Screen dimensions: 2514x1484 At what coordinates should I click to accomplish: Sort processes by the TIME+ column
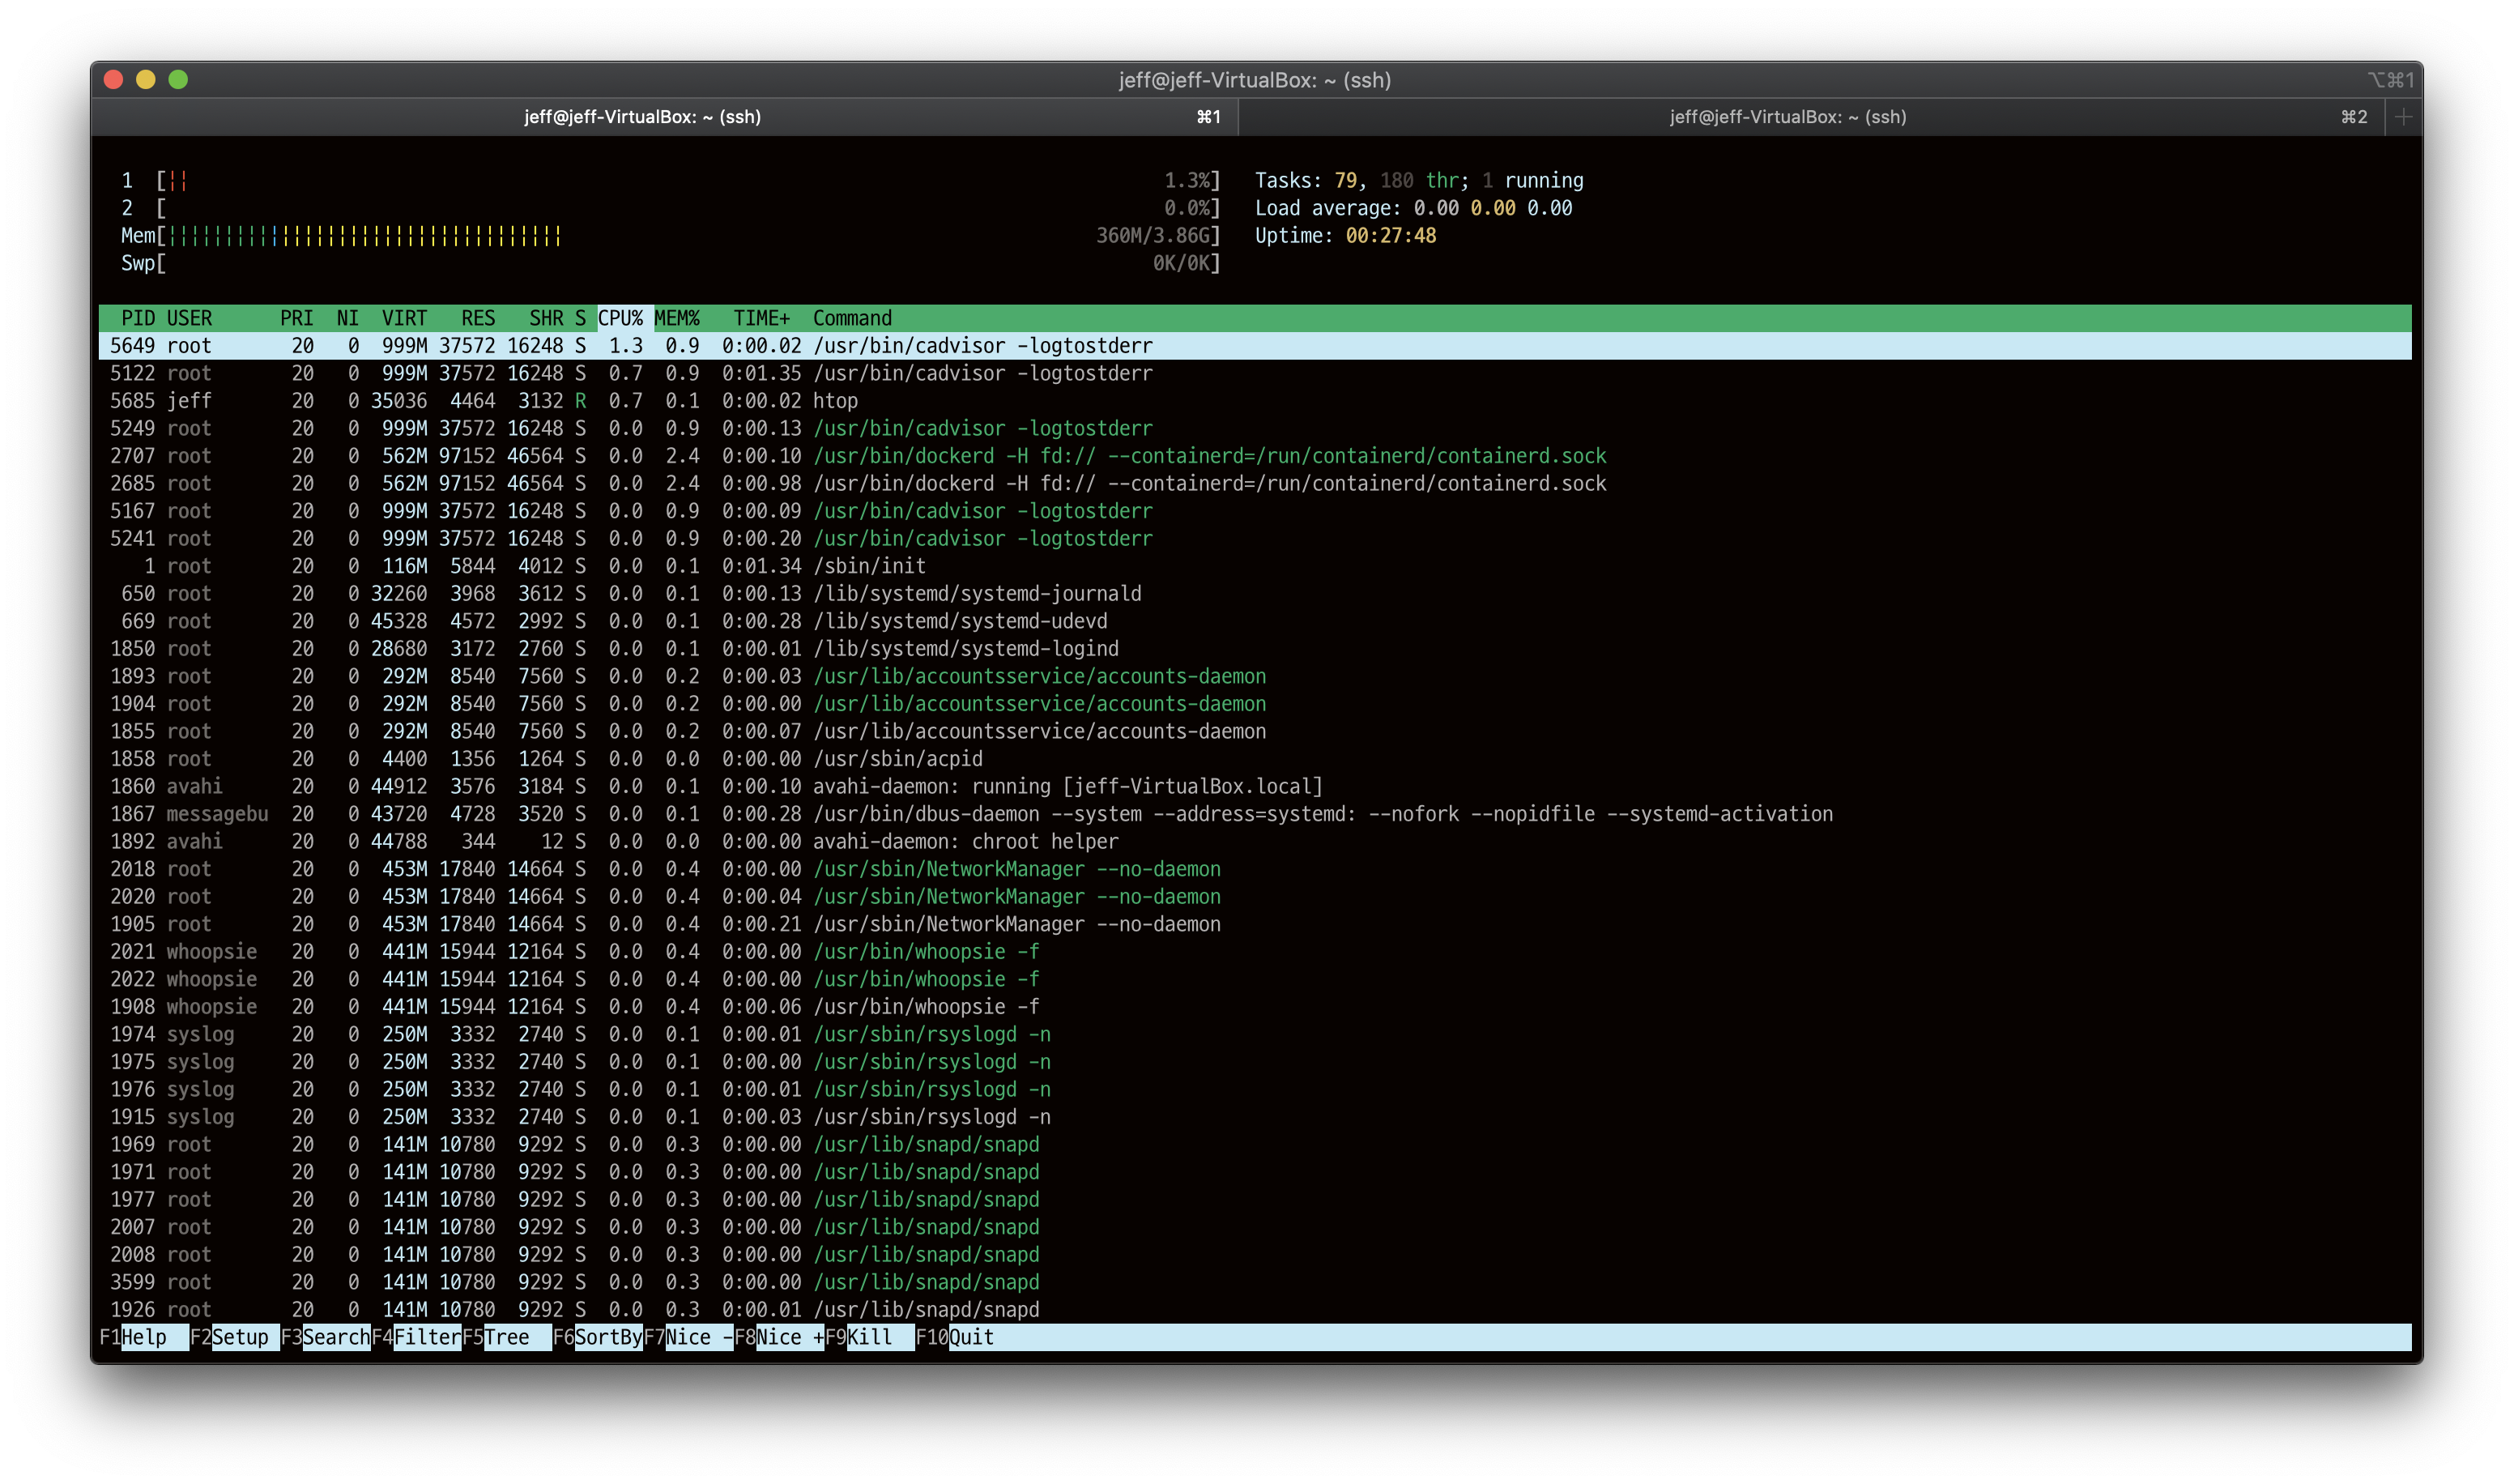(x=761, y=318)
